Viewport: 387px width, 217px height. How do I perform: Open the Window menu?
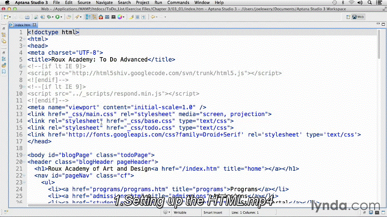coord(202,2)
